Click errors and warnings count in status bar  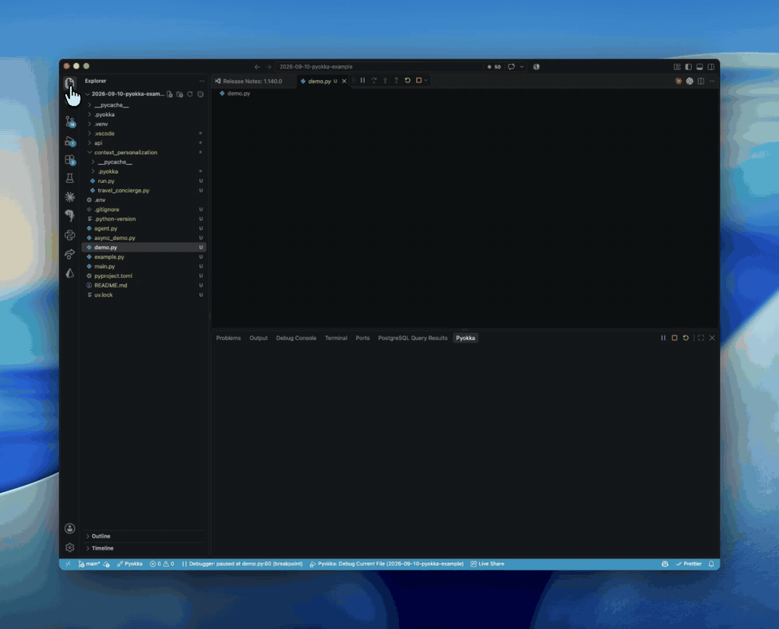pyautogui.click(x=162, y=564)
